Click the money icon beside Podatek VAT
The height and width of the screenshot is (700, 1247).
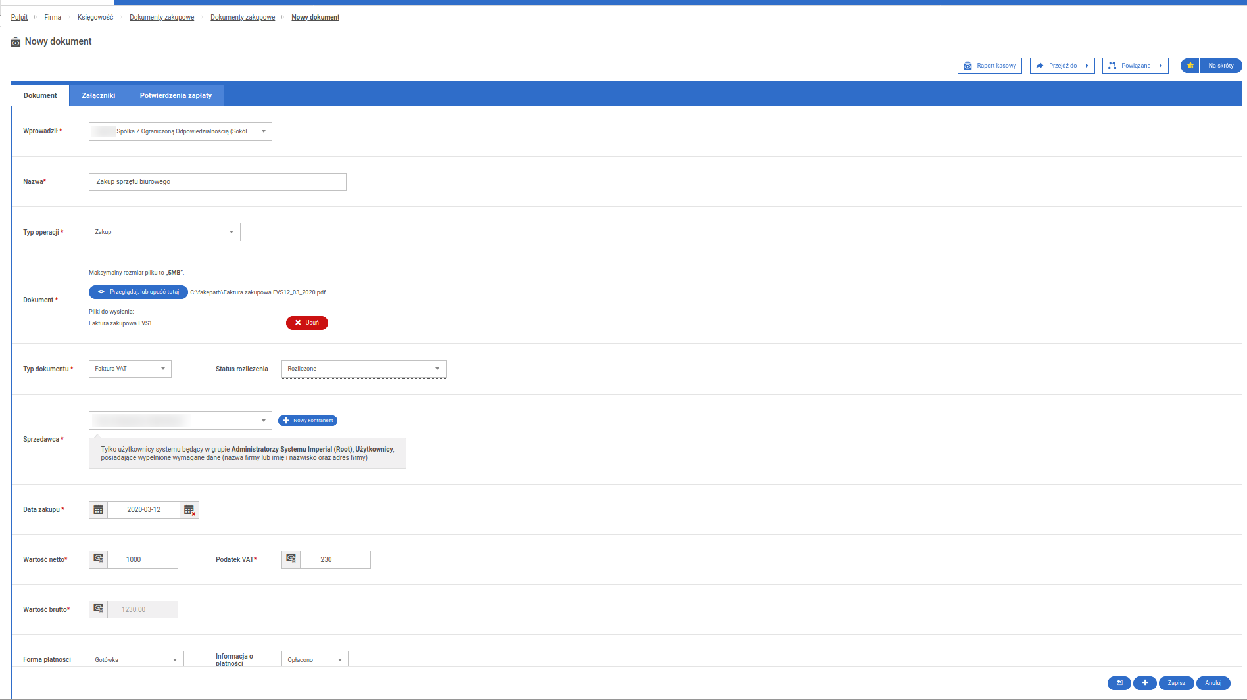pyautogui.click(x=291, y=559)
